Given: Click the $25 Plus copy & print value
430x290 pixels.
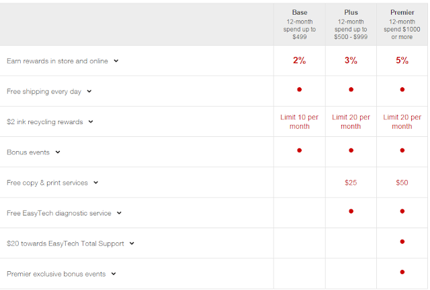Looking at the screenshot, I should (x=350, y=183).
